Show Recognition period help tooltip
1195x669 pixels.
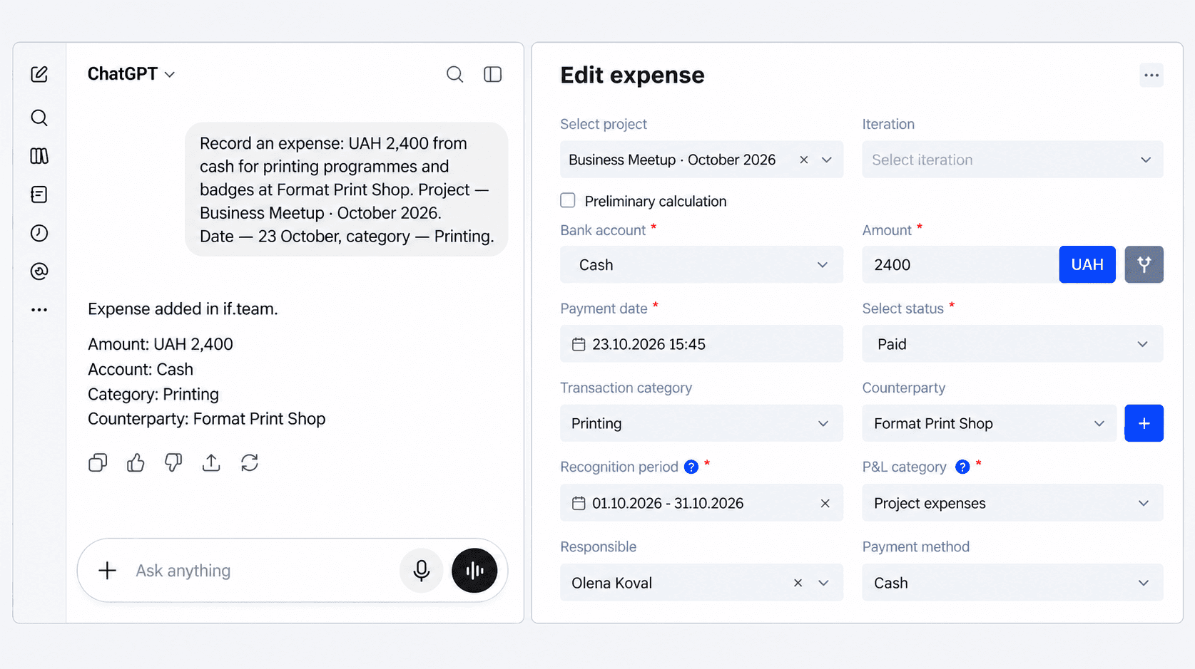click(691, 467)
